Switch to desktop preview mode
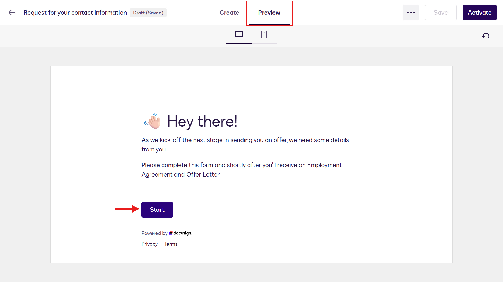This screenshot has height=282, width=503. [x=239, y=35]
